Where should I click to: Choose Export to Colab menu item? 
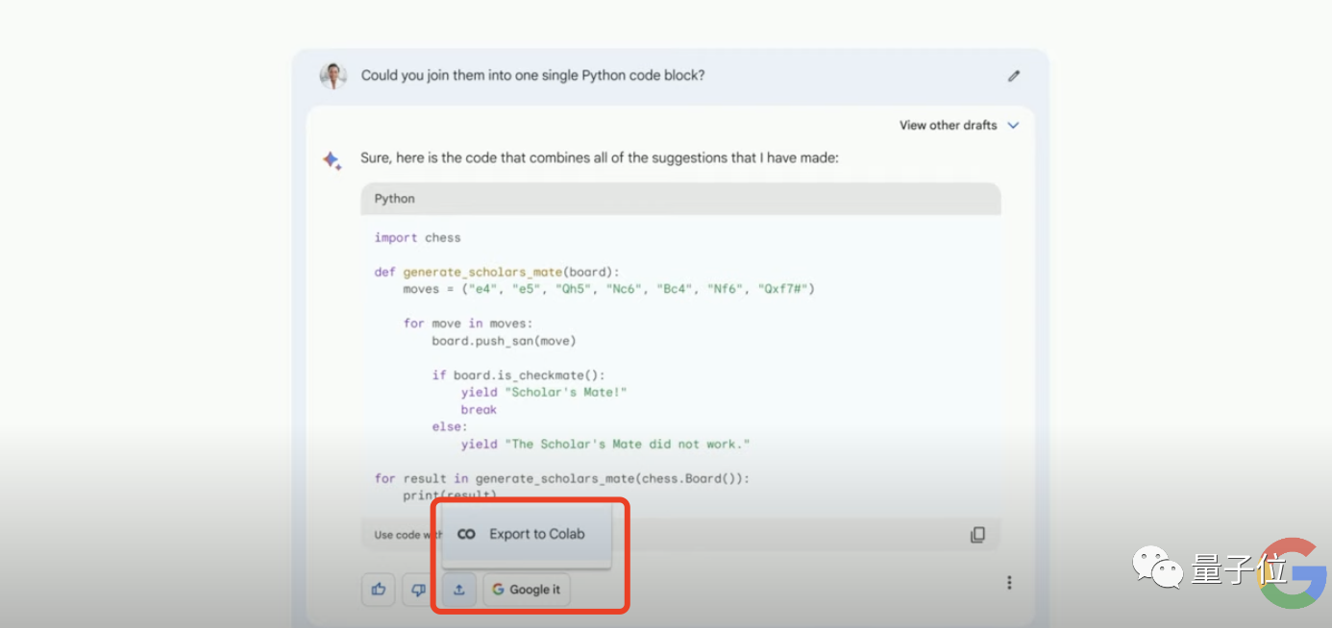click(527, 534)
